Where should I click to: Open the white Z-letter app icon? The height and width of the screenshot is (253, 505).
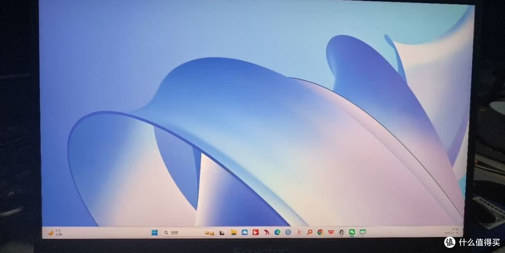click(x=299, y=232)
